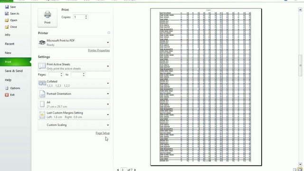This screenshot has width=304, height=171.
Task: Click the Exit icon
Action: coord(7,95)
